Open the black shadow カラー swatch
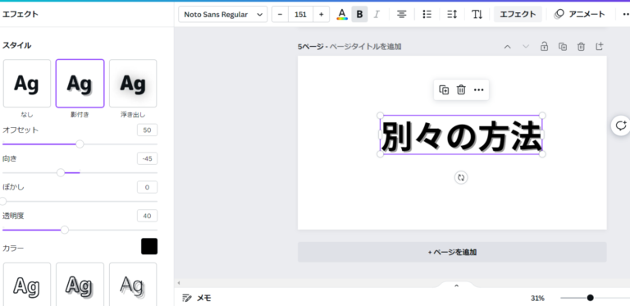Screen dimensions: 630x306 point(149,246)
